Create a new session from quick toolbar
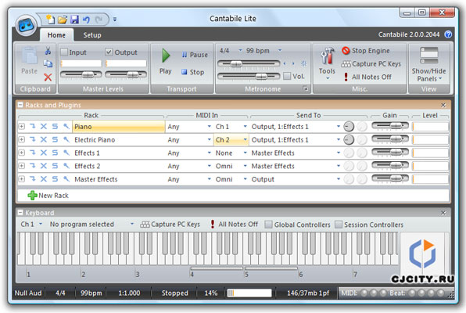The height and width of the screenshot is (313, 466). pos(51,20)
